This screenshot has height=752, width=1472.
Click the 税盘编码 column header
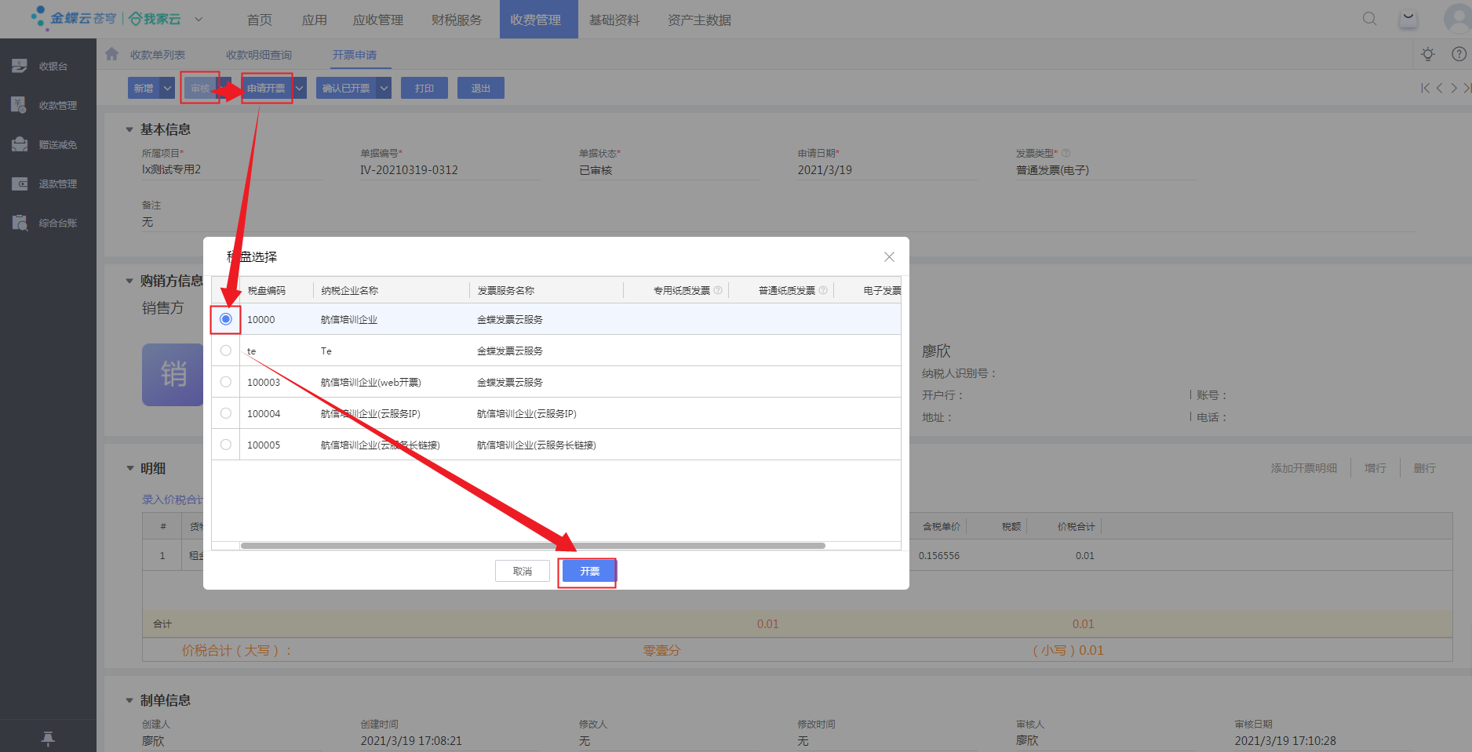(267, 290)
